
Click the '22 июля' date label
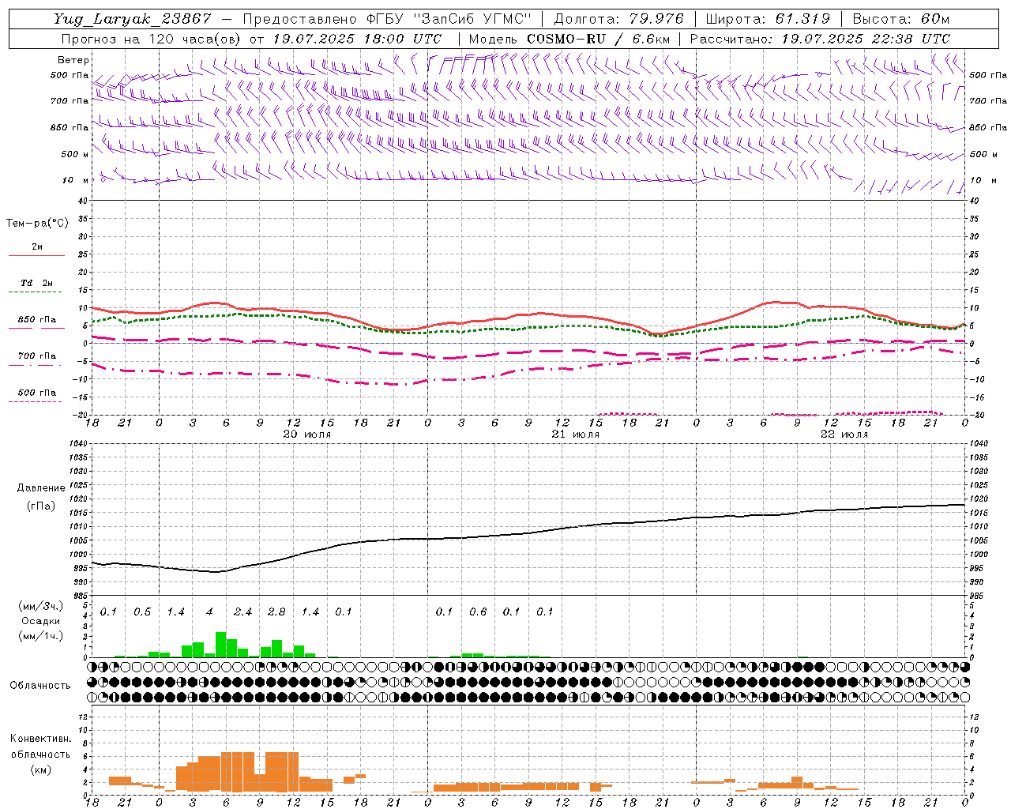(x=844, y=435)
